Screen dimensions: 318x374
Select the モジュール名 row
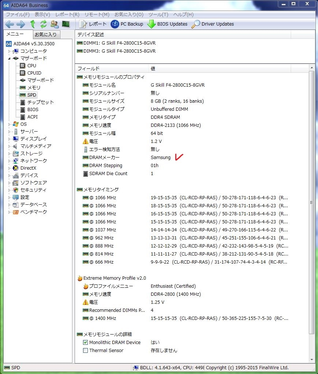click(183, 85)
